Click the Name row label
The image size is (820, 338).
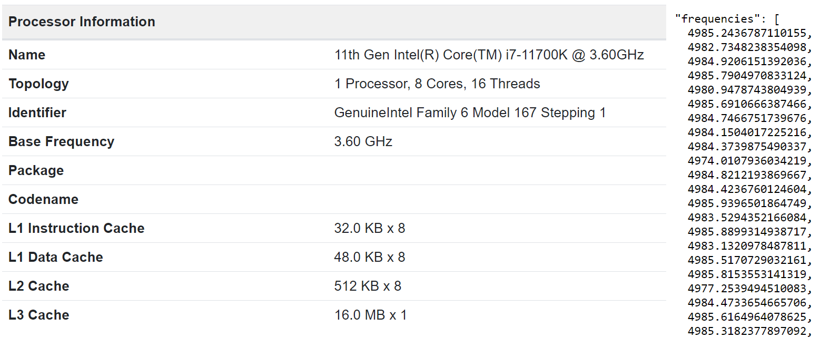[x=27, y=55]
